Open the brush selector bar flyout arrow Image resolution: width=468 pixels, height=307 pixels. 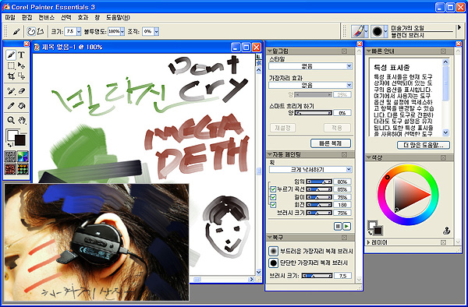pos(459,28)
